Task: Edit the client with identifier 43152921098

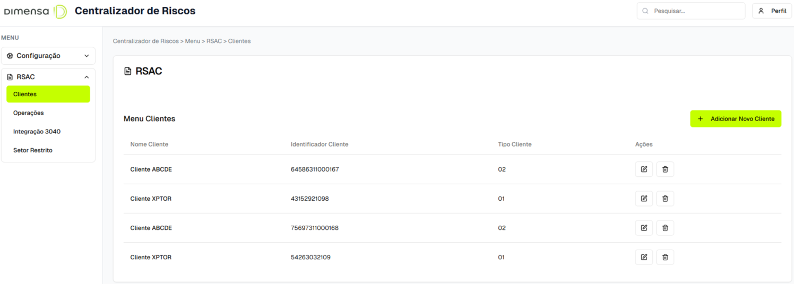Action: [x=644, y=199]
